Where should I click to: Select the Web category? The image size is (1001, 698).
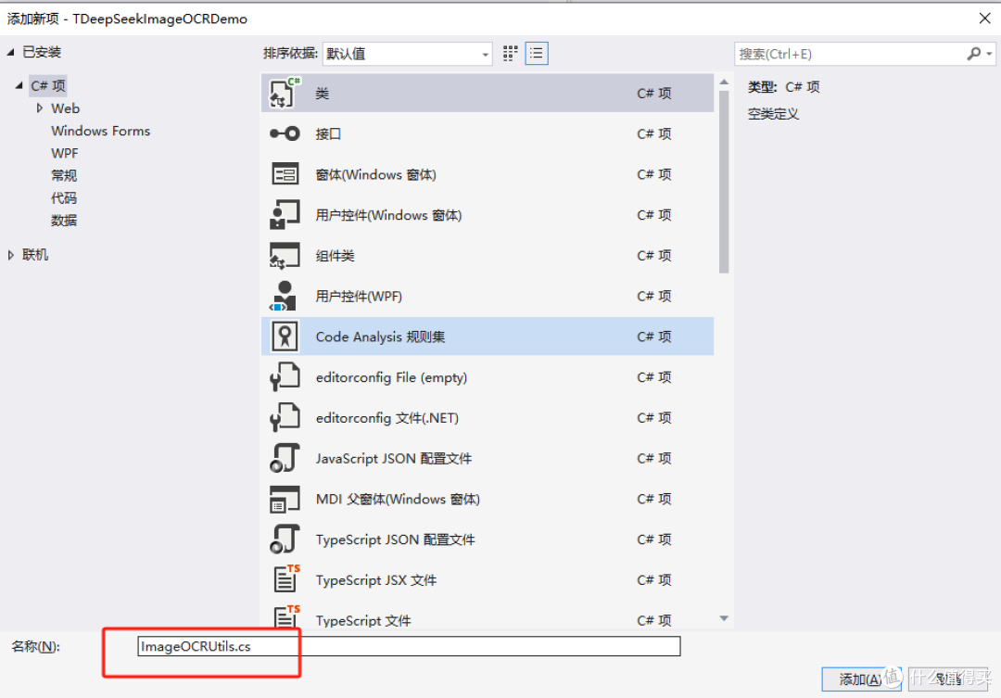click(x=65, y=108)
